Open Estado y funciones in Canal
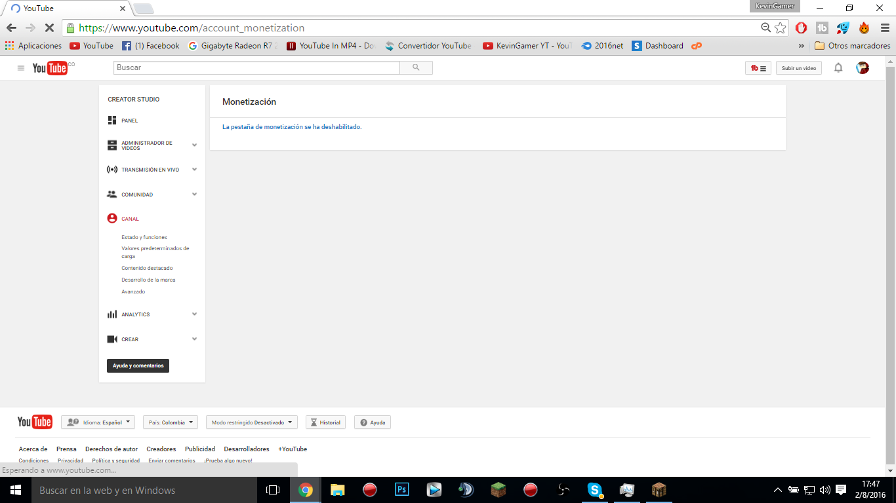Screen dimensions: 896x503 (x=144, y=237)
